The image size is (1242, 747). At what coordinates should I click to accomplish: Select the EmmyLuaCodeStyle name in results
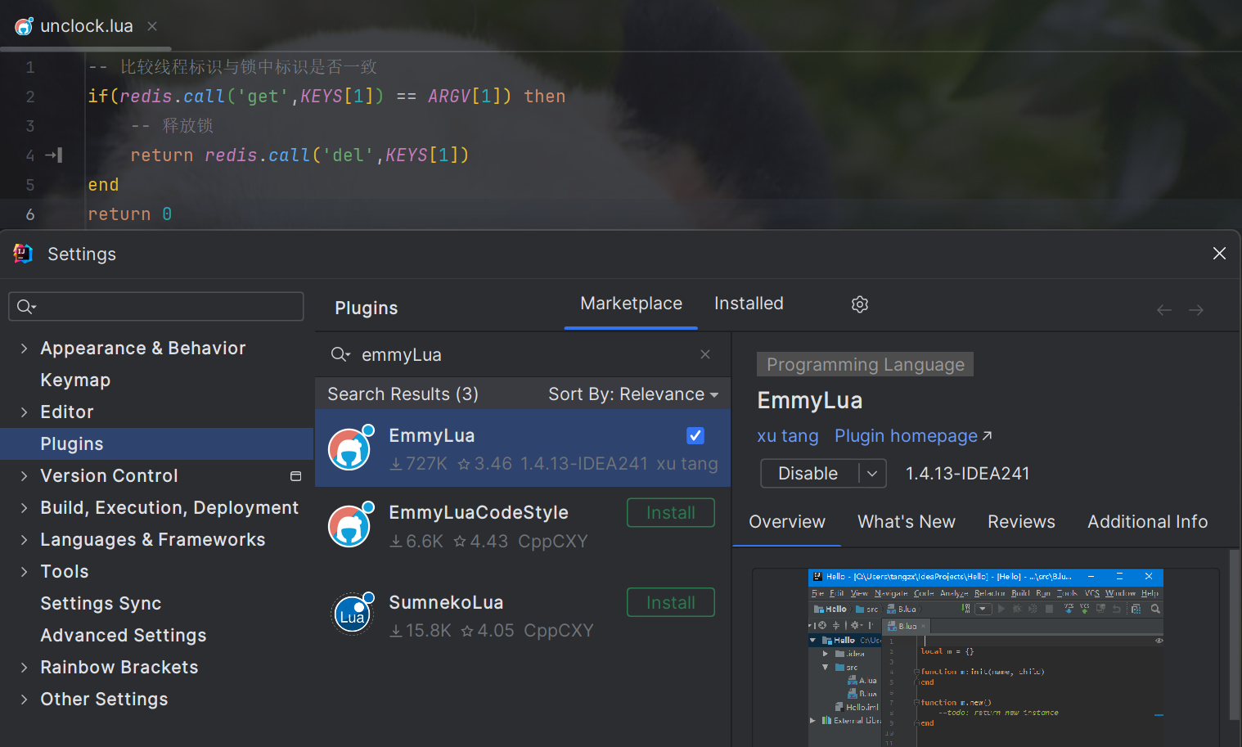pyautogui.click(x=479, y=512)
